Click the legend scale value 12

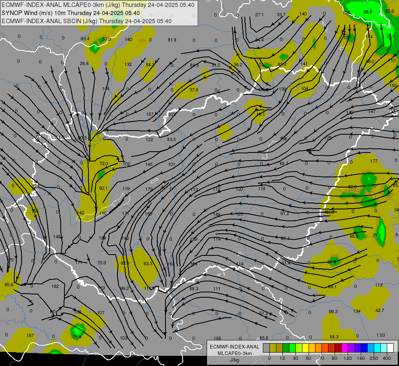click(x=282, y=358)
